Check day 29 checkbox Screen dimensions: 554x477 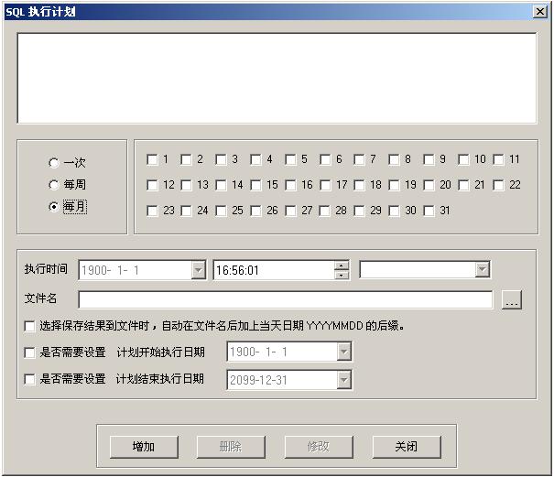pos(359,211)
